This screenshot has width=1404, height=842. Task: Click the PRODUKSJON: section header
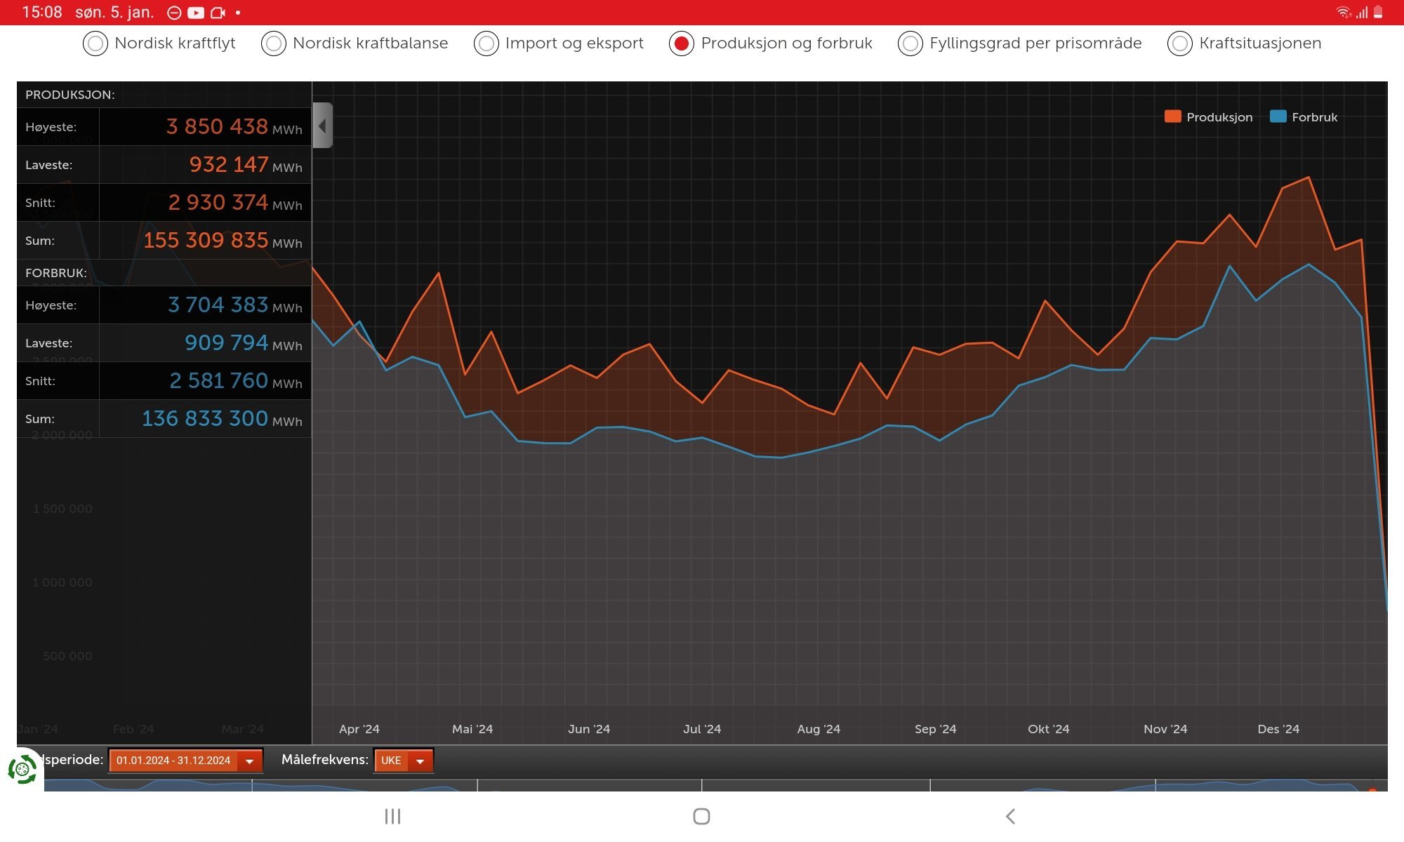70,95
